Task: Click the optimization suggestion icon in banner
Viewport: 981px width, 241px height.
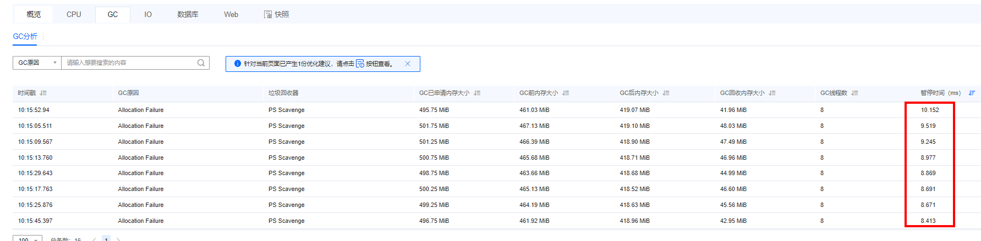Action: click(360, 64)
